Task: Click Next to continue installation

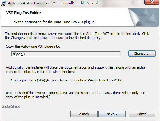Action: click(112, 114)
